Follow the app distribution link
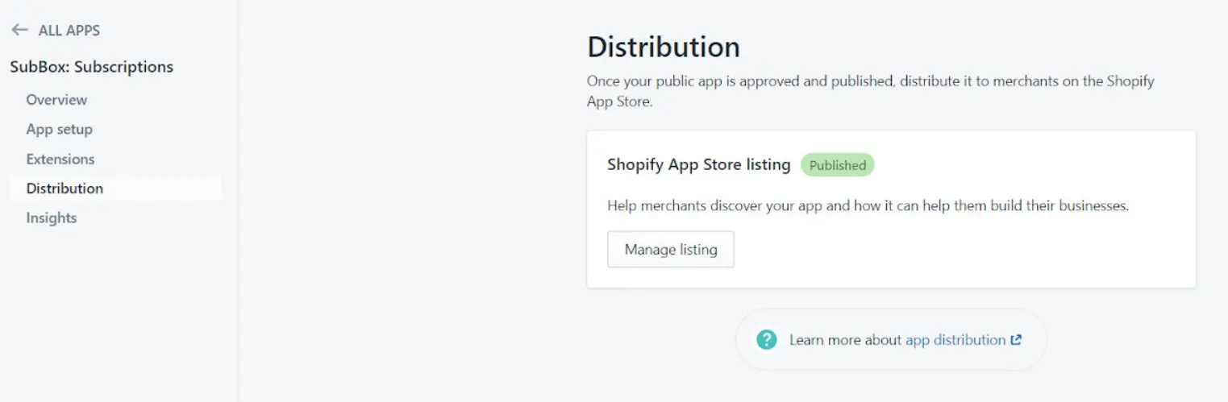 pos(955,340)
